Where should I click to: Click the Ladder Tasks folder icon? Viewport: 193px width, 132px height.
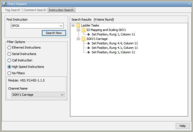coord(78,25)
